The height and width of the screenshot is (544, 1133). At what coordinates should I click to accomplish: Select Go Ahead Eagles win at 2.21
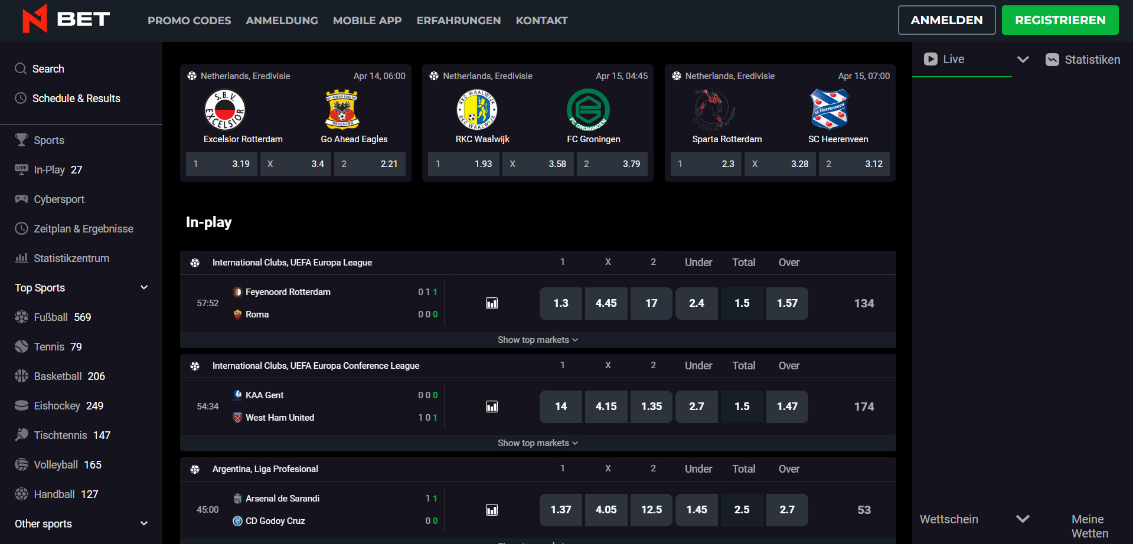point(370,164)
